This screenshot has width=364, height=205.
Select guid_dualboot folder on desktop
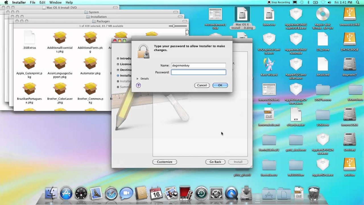(x=296, y=140)
